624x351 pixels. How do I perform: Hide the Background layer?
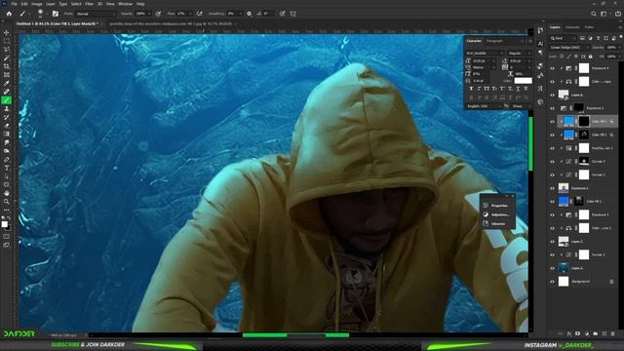[552, 282]
